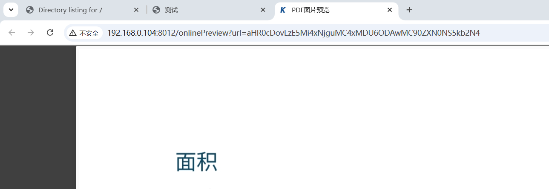Click the blue K favicon of PDF图片预览

283,10
